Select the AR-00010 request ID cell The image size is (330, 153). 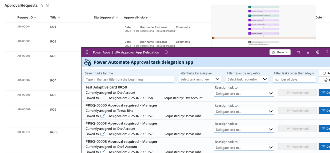(x=24, y=132)
